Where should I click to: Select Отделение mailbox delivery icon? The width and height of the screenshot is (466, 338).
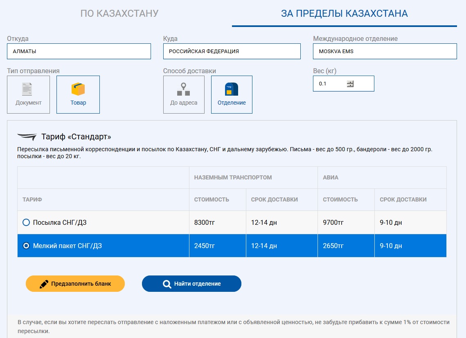pyautogui.click(x=232, y=89)
